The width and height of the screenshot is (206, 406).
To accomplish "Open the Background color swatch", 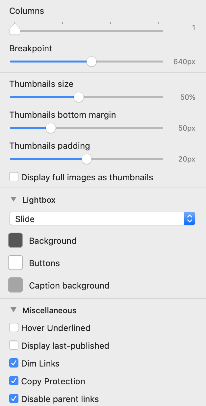I will click(x=15, y=241).
